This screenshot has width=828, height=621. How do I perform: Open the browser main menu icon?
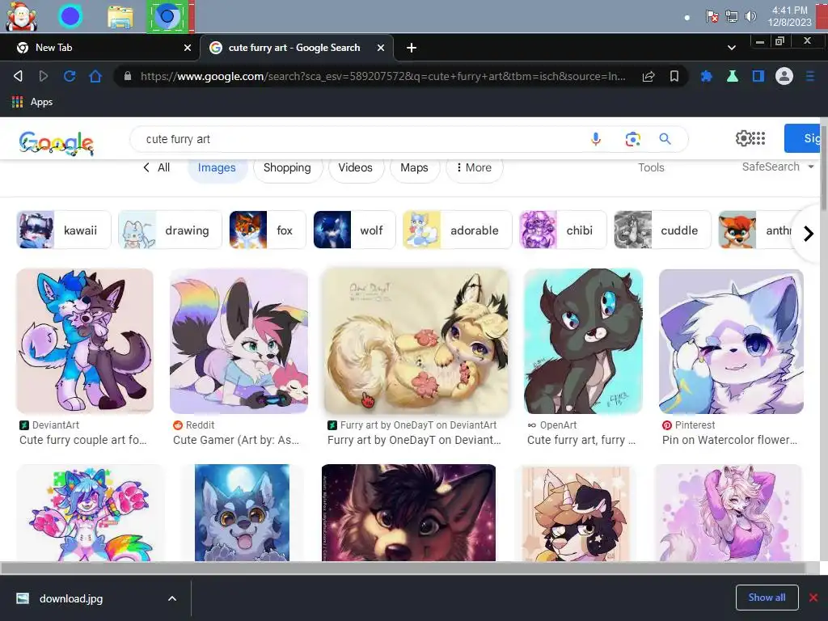[x=810, y=76]
